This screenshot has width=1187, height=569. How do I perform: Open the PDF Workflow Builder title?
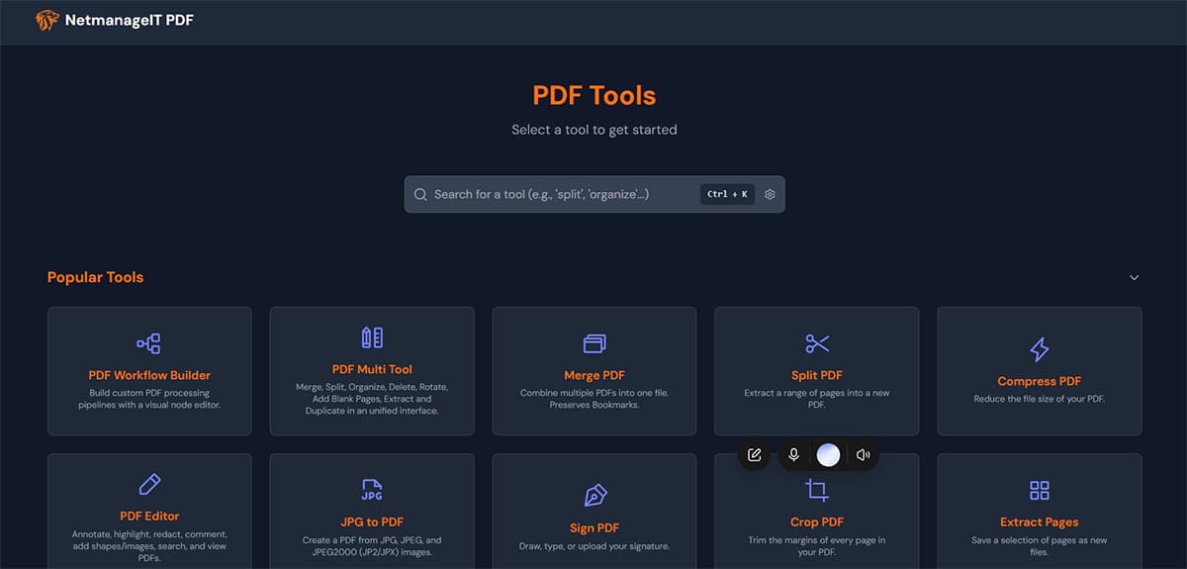click(x=149, y=375)
